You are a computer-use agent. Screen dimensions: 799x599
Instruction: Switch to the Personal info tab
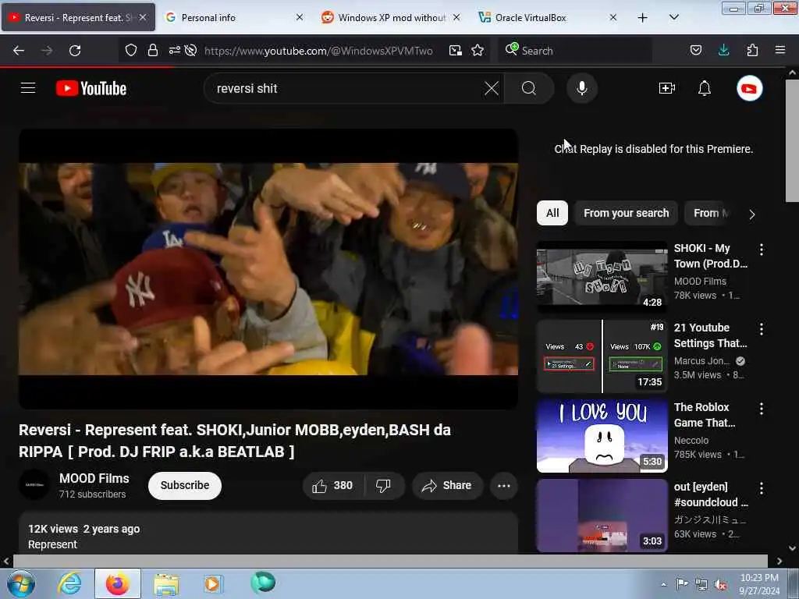[x=235, y=18]
